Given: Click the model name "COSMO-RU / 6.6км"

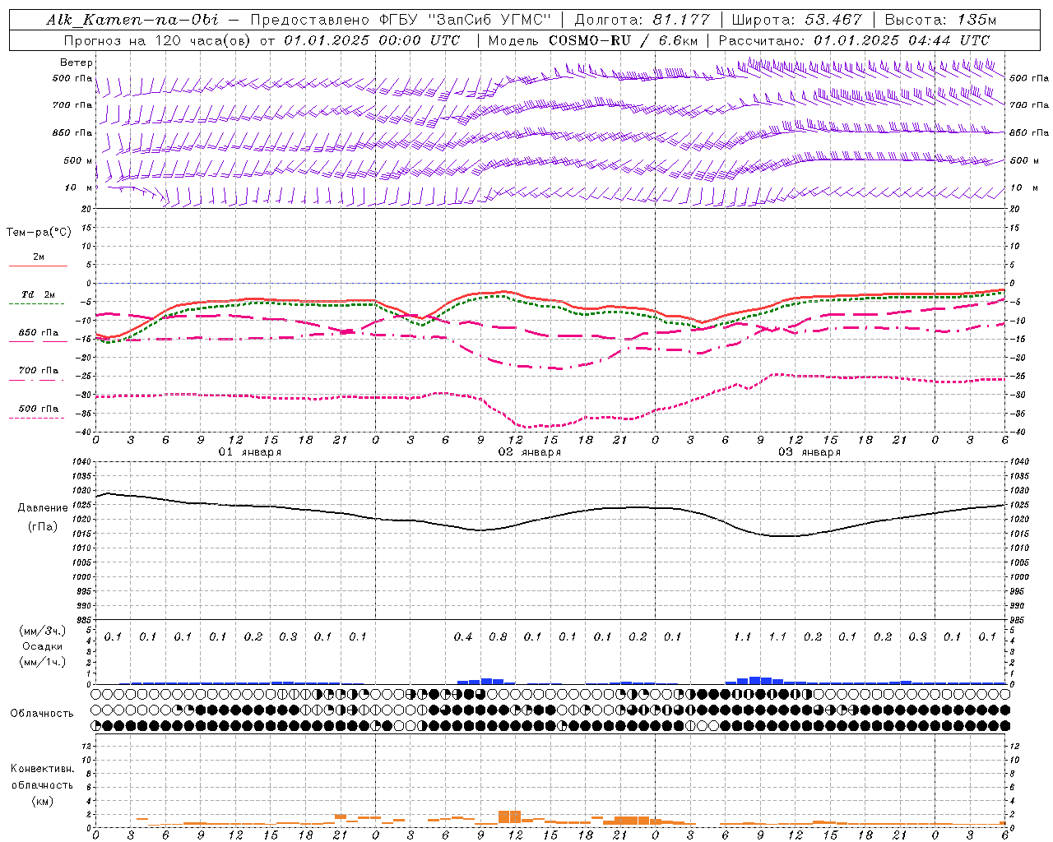Looking at the screenshot, I should (623, 40).
